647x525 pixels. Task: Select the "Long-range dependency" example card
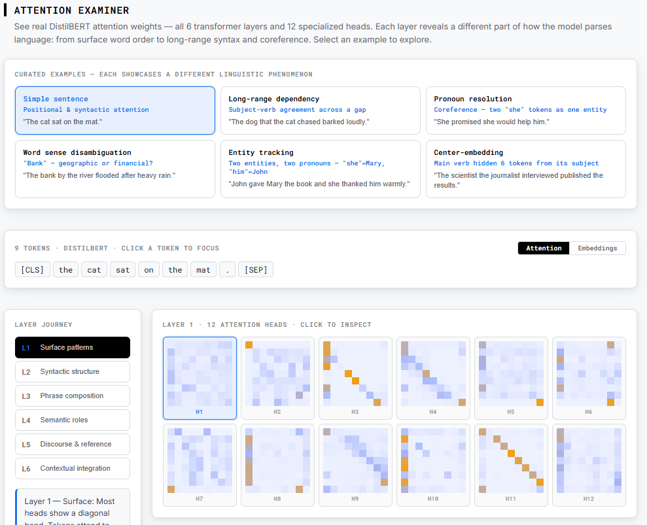(320, 110)
